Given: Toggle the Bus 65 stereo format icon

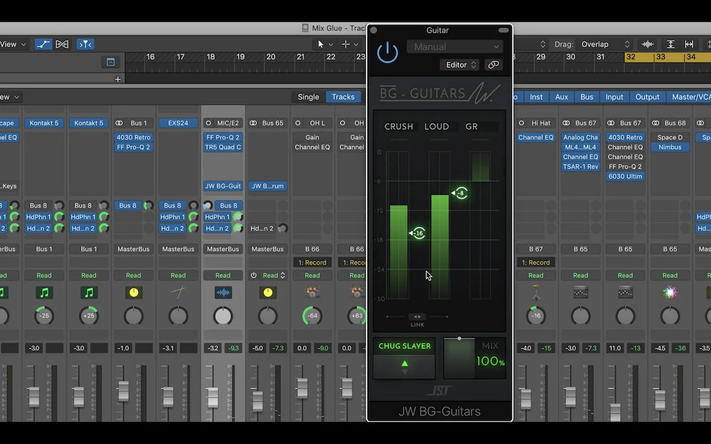Looking at the screenshot, I should (x=253, y=123).
